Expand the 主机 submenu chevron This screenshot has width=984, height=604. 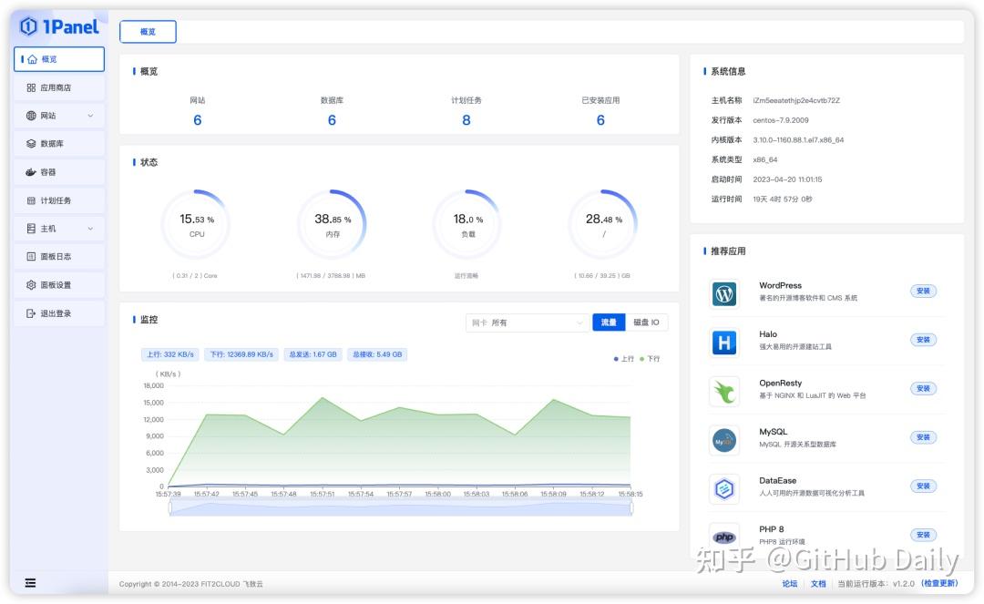click(90, 229)
